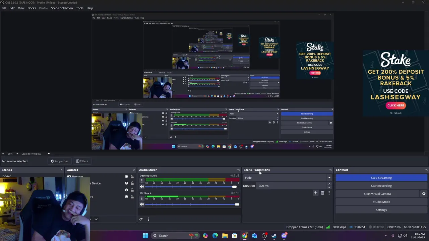Open the Windows Start menu
The width and height of the screenshot is (429, 241).
click(145, 236)
